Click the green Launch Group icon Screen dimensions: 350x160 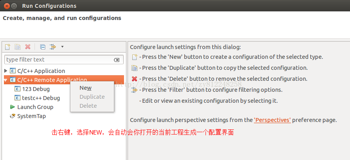(x=13, y=107)
